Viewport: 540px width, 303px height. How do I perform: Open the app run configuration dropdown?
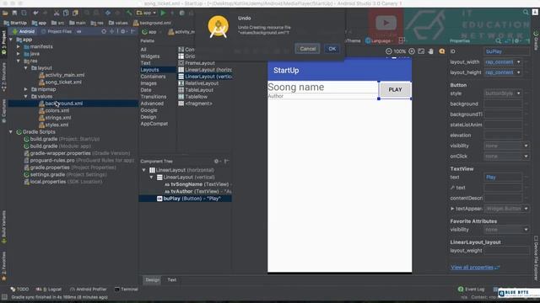[146, 13]
